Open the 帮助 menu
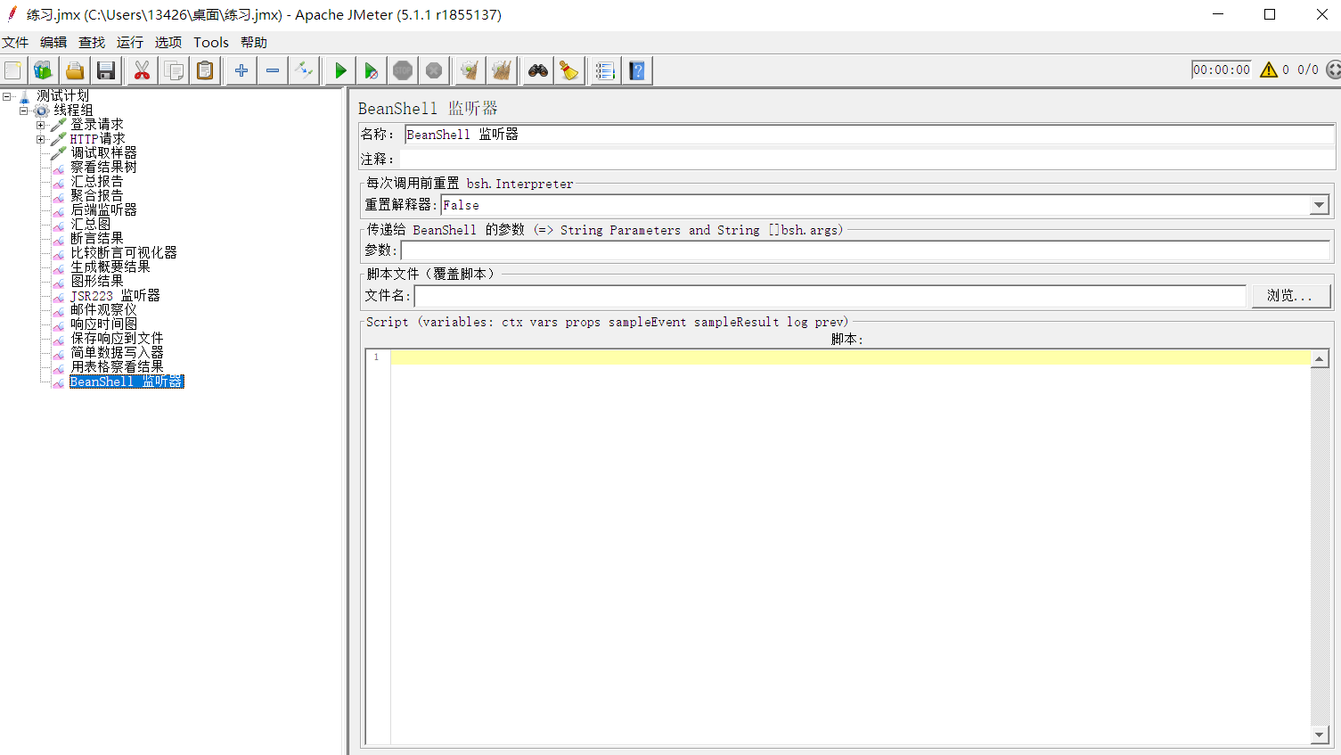The height and width of the screenshot is (755, 1341). point(254,42)
